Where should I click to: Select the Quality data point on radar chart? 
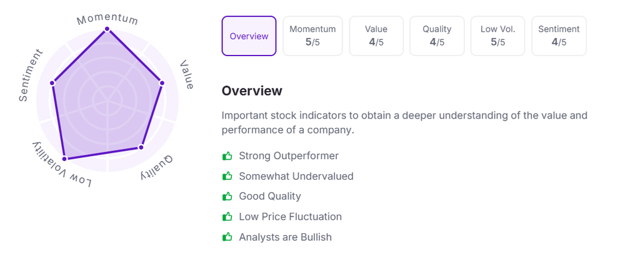tap(141, 147)
